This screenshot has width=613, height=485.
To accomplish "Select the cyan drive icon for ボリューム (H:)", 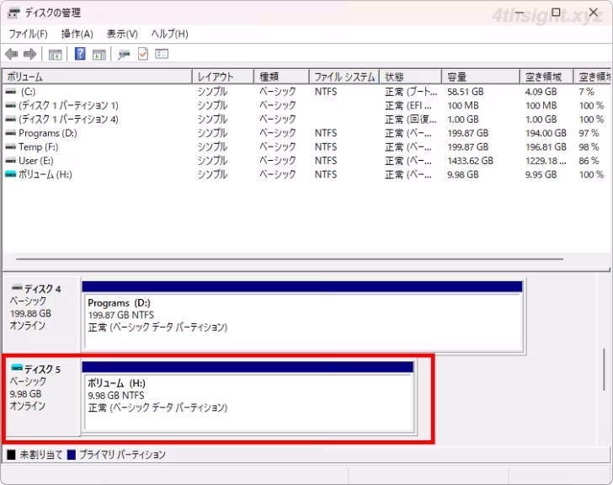I will (x=11, y=174).
